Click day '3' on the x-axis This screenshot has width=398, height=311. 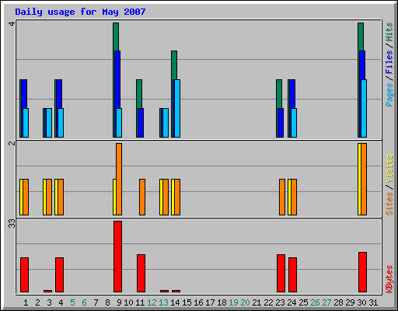(x=49, y=302)
